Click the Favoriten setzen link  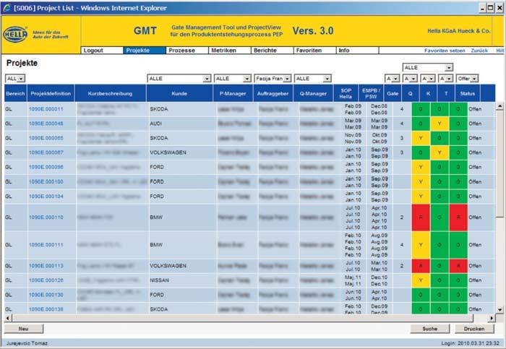click(x=445, y=51)
